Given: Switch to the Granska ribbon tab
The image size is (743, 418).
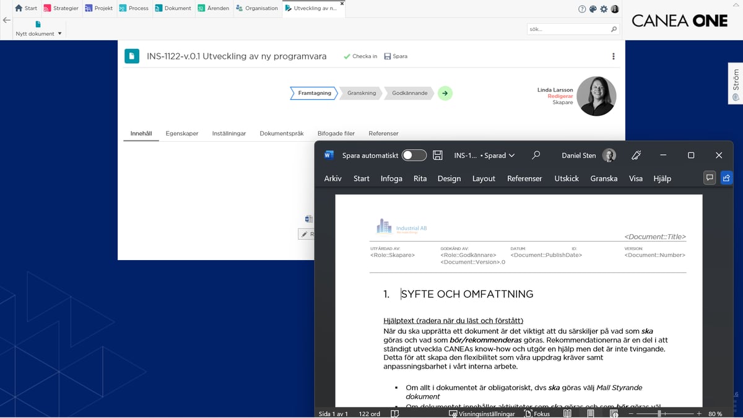Looking at the screenshot, I should point(603,178).
